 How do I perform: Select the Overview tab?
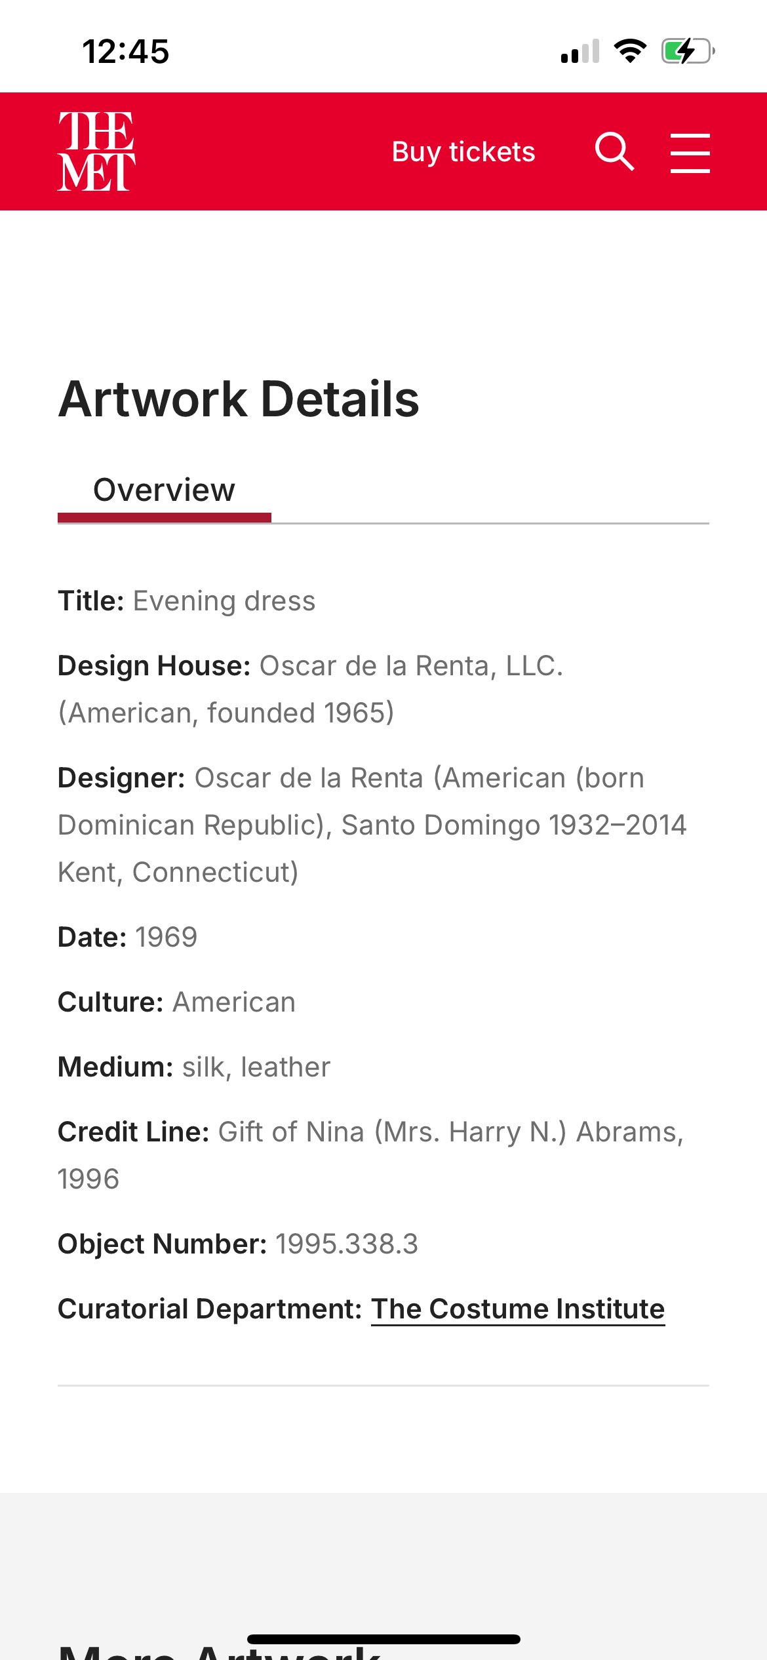tap(164, 490)
